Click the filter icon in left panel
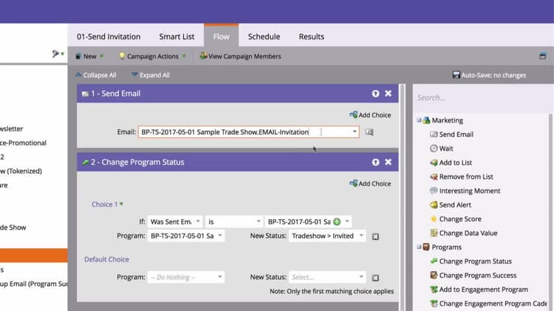This screenshot has width=554, height=311. coord(57,54)
